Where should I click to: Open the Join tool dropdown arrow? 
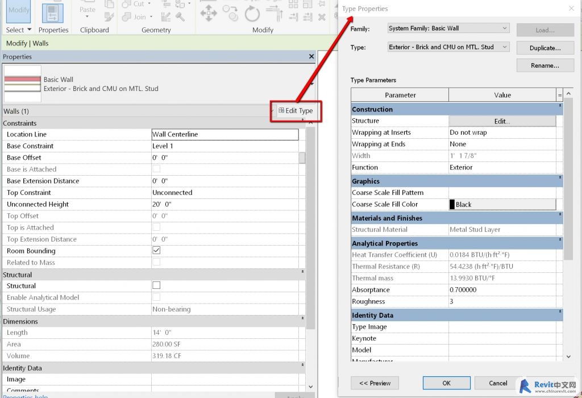pyautogui.click(x=151, y=16)
